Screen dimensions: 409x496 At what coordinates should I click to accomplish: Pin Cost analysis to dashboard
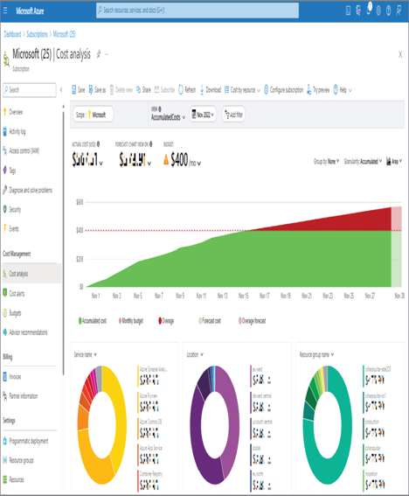98,54
